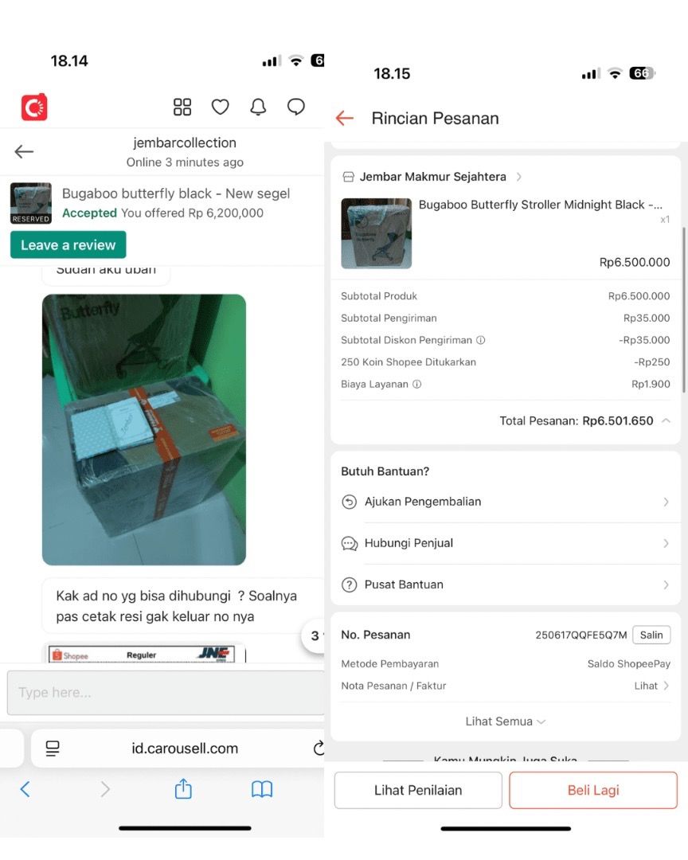The image size is (688, 860).
Task: Open the Carousell red logo home
Action: (34, 107)
